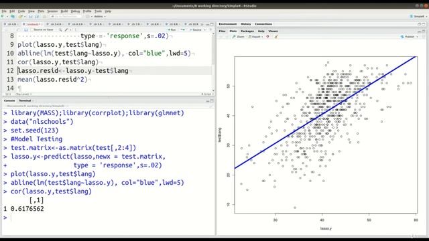Click the Go to file/function search field
The height and width of the screenshot is (241, 429).
pyautogui.click(x=66, y=16)
